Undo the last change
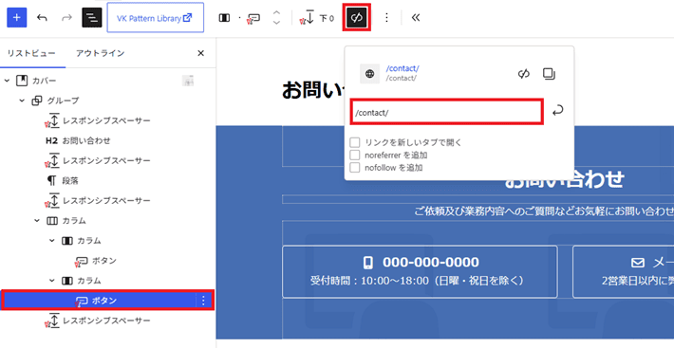Screen dimensions: 674x348 [x=42, y=18]
